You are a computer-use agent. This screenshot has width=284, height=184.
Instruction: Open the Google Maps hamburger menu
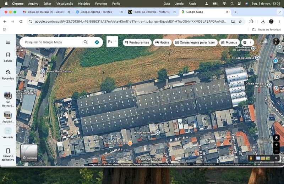(8, 42)
